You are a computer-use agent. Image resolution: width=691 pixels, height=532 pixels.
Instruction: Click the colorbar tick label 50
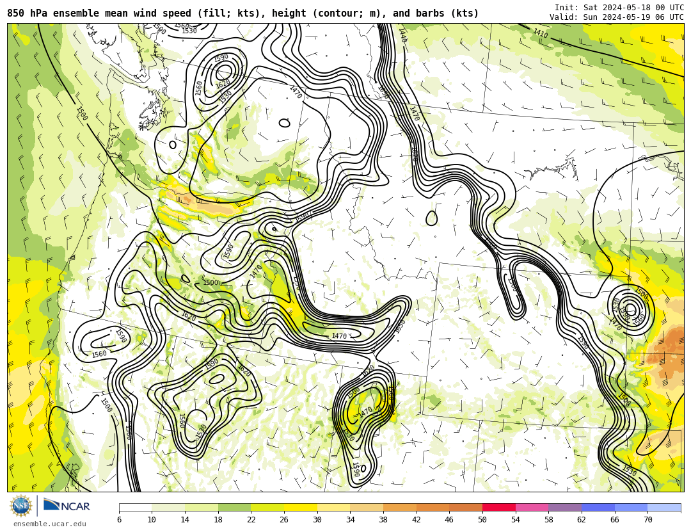click(482, 520)
